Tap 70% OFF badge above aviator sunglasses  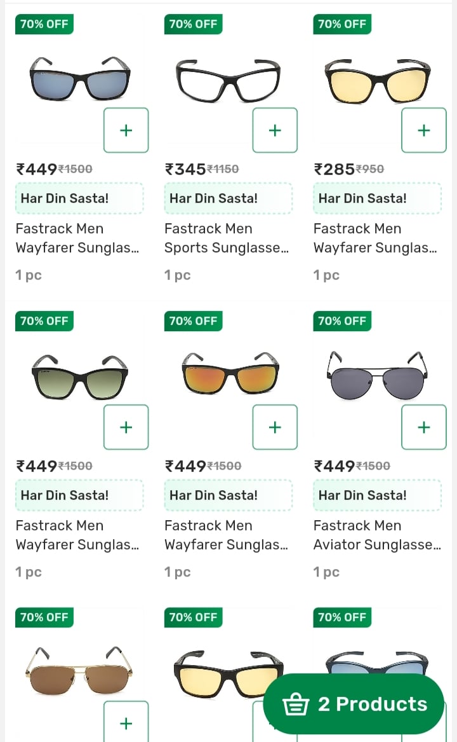342,321
